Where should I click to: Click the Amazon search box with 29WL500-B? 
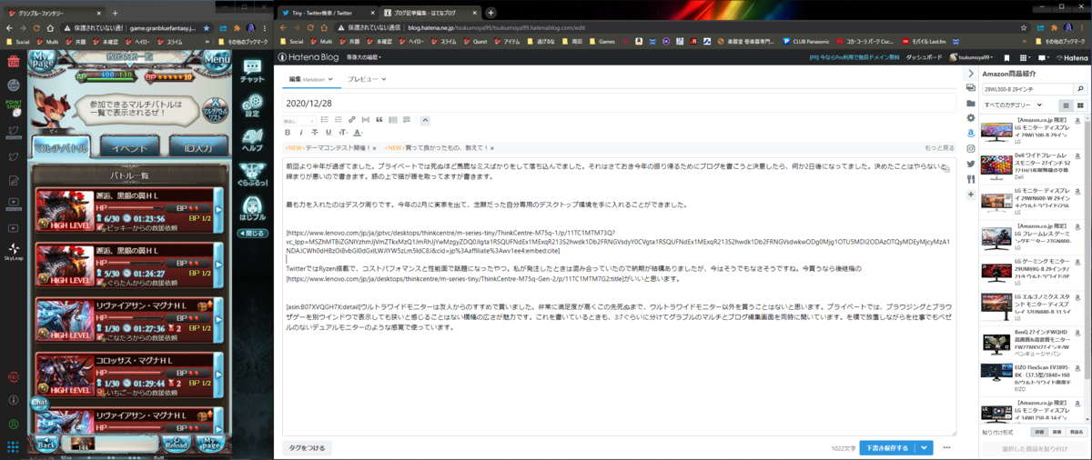[x=1026, y=89]
